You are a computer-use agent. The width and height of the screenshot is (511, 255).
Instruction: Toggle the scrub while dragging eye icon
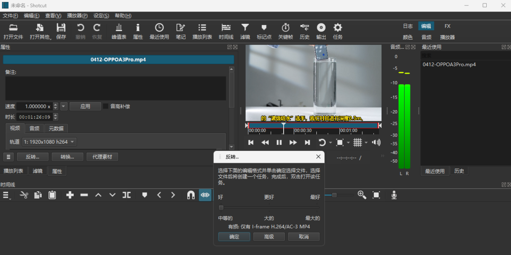tap(205, 195)
